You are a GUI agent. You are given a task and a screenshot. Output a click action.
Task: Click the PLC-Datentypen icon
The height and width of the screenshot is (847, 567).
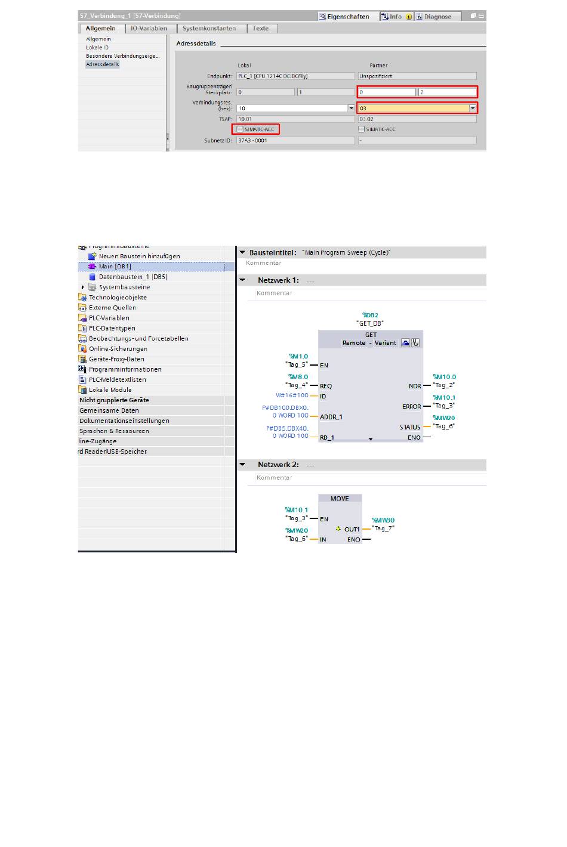tap(82, 328)
